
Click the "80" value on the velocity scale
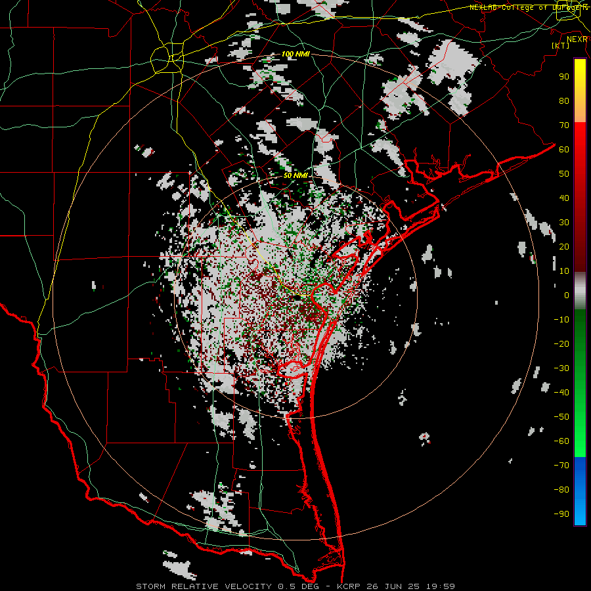564,100
